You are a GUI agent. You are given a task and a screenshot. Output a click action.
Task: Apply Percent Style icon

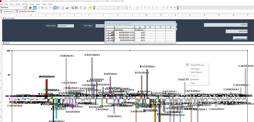point(157,8)
